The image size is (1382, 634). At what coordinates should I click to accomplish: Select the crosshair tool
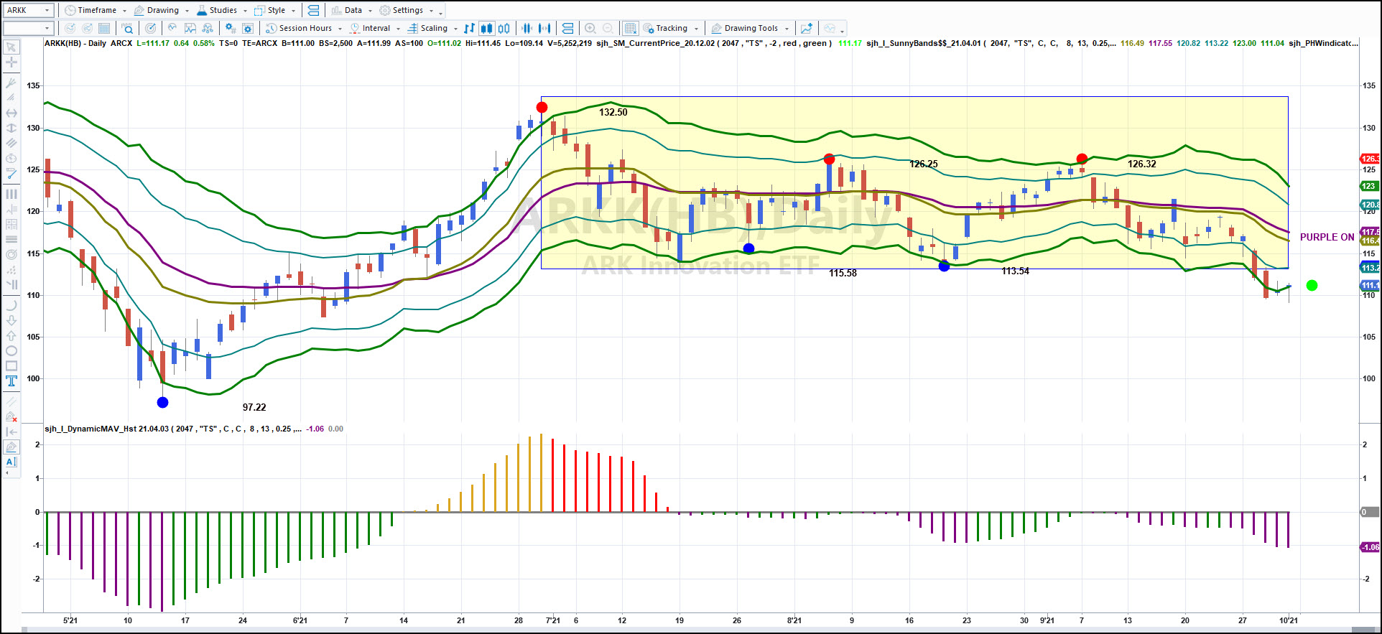pyautogui.click(x=11, y=62)
